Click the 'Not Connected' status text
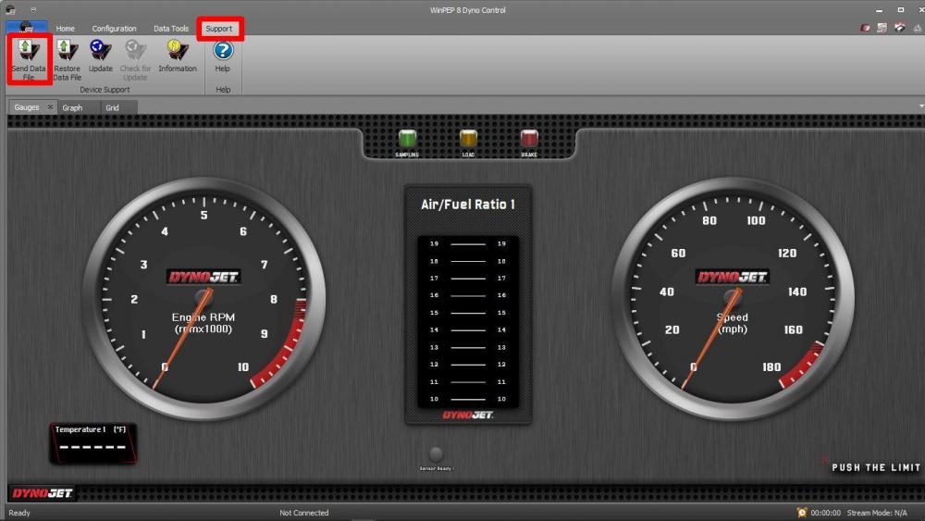Viewport: 925px width, 521px height. tap(303, 512)
